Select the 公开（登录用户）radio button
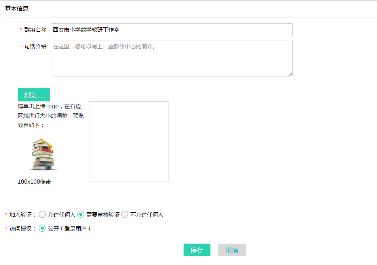This screenshot has width=377, height=265. 42,228
